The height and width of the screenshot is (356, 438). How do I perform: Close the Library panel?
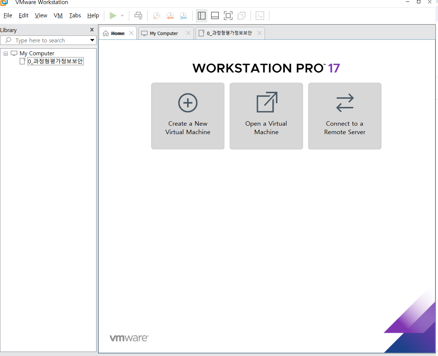[x=92, y=29]
